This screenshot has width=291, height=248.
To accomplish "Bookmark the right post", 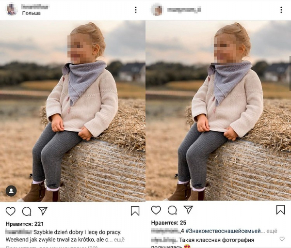I will tap(280, 209).
